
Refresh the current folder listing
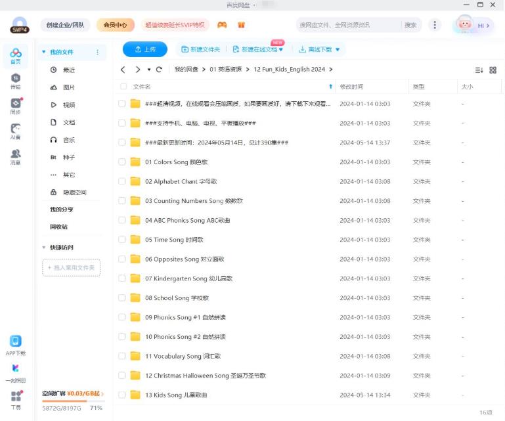pyautogui.click(x=159, y=70)
